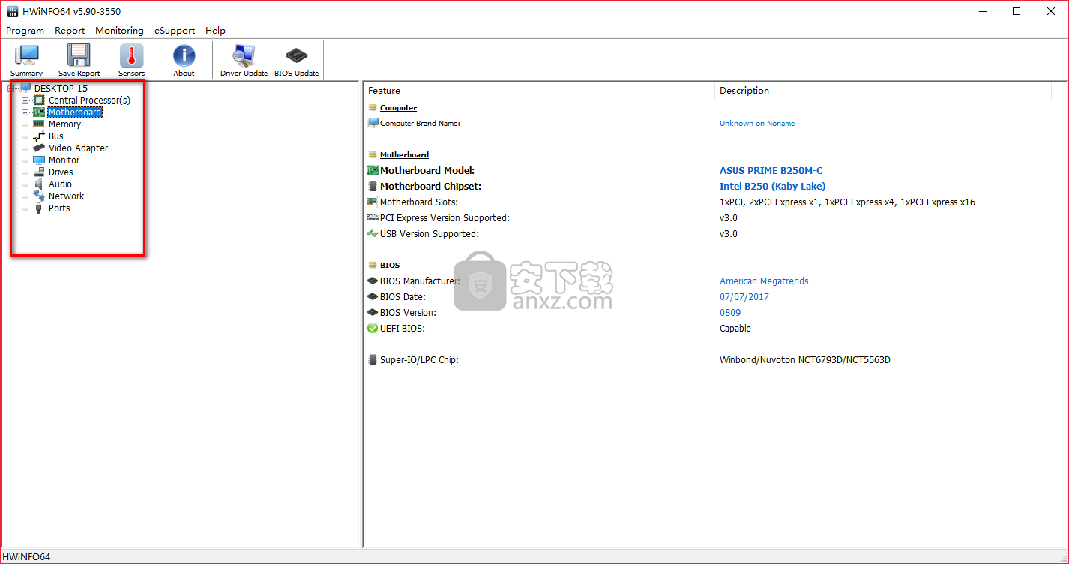Click the Save Report floppy icon
1069x564 pixels.
point(79,55)
